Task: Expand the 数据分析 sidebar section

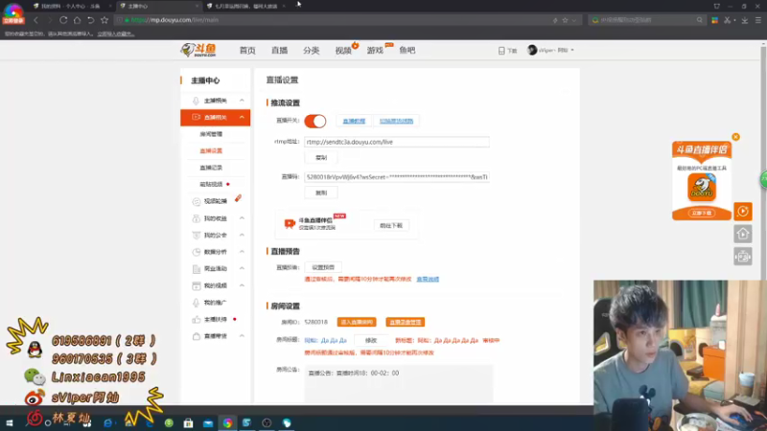Action: [x=242, y=251]
